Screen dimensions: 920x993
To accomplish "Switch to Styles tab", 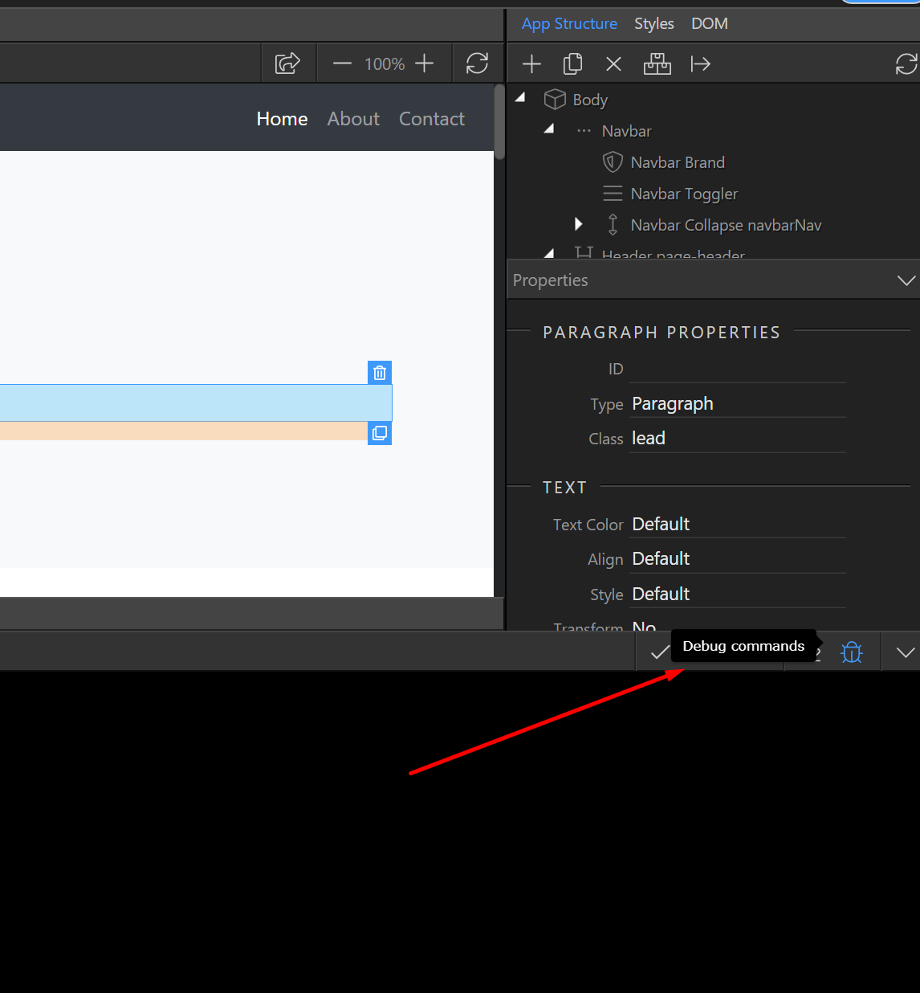I will click(x=654, y=24).
